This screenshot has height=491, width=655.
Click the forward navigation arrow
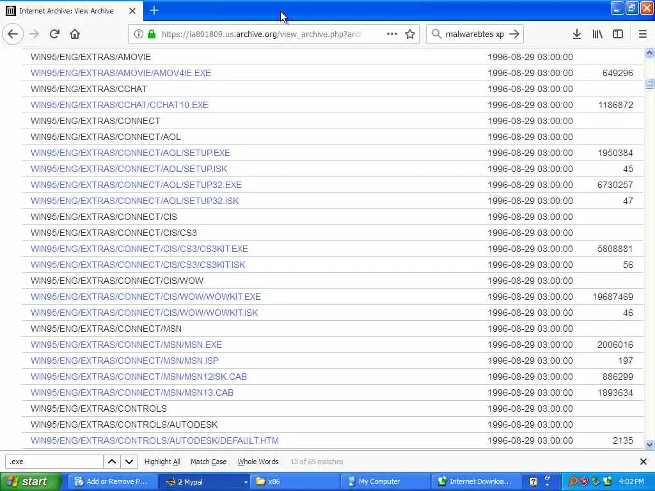(x=35, y=35)
